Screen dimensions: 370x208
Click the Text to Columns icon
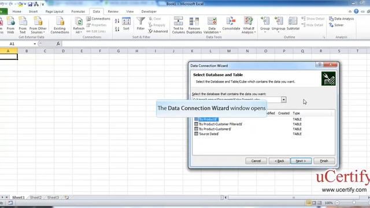coord(178,25)
